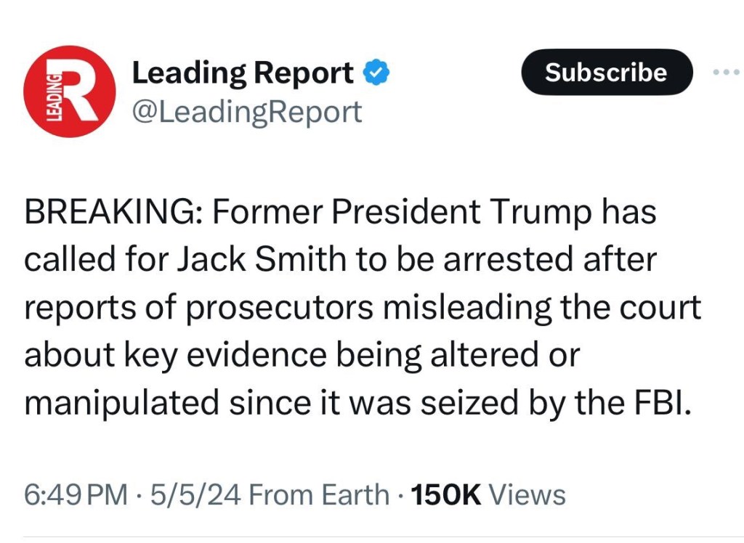Open the Leading Report profile avatar

pyautogui.click(x=69, y=91)
